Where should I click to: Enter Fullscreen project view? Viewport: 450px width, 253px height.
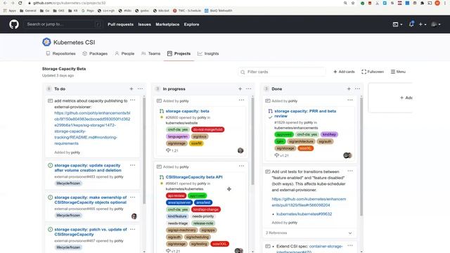click(x=373, y=72)
